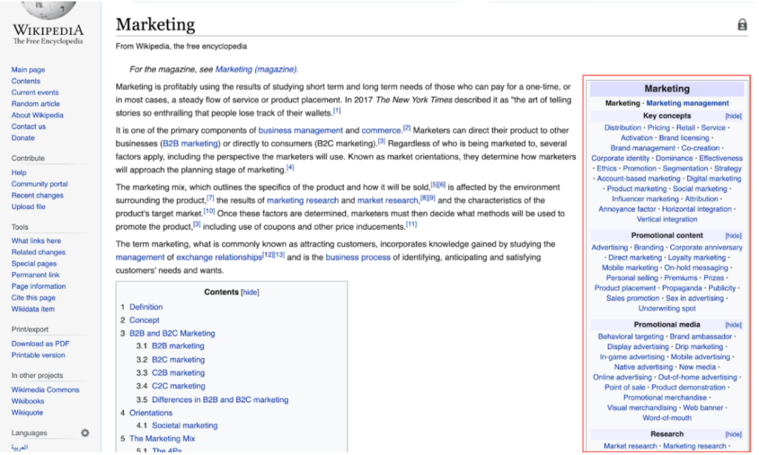
Task: Open Advertising in Promotional content
Action: pyautogui.click(x=609, y=248)
